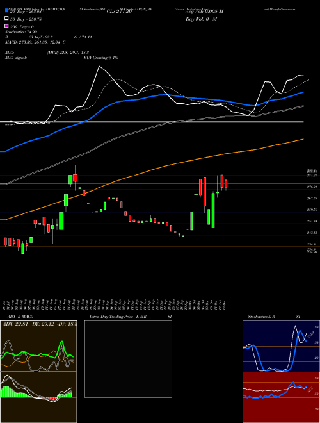
Task: Click the 'Stochastics: 74.99' readout
Action: (20, 32)
